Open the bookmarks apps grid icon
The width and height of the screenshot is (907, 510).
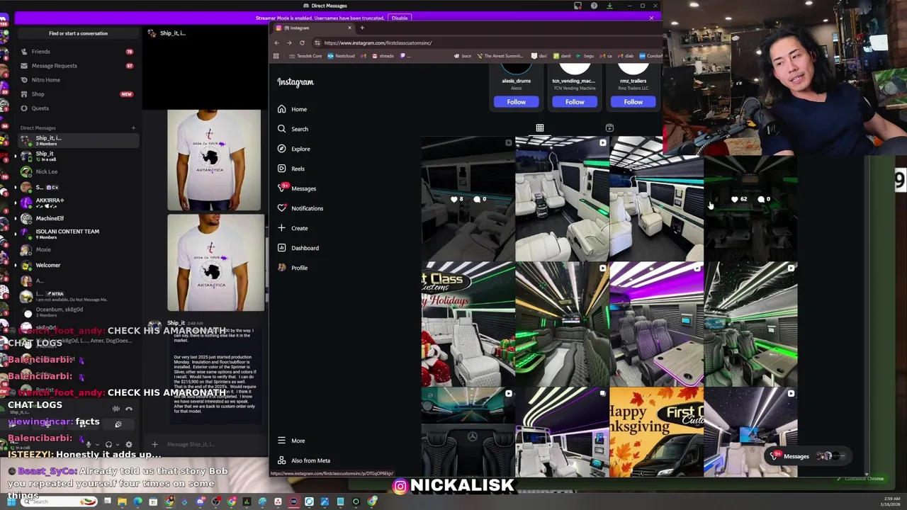[x=276, y=56]
